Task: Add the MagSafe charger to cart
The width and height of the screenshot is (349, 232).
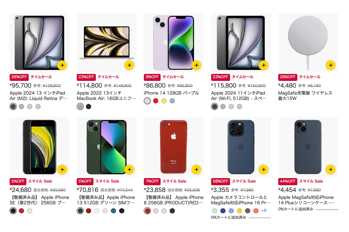Action: click(x=331, y=65)
